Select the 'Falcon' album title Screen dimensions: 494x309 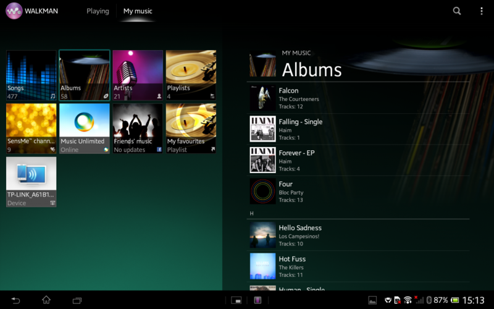click(x=288, y=90)
